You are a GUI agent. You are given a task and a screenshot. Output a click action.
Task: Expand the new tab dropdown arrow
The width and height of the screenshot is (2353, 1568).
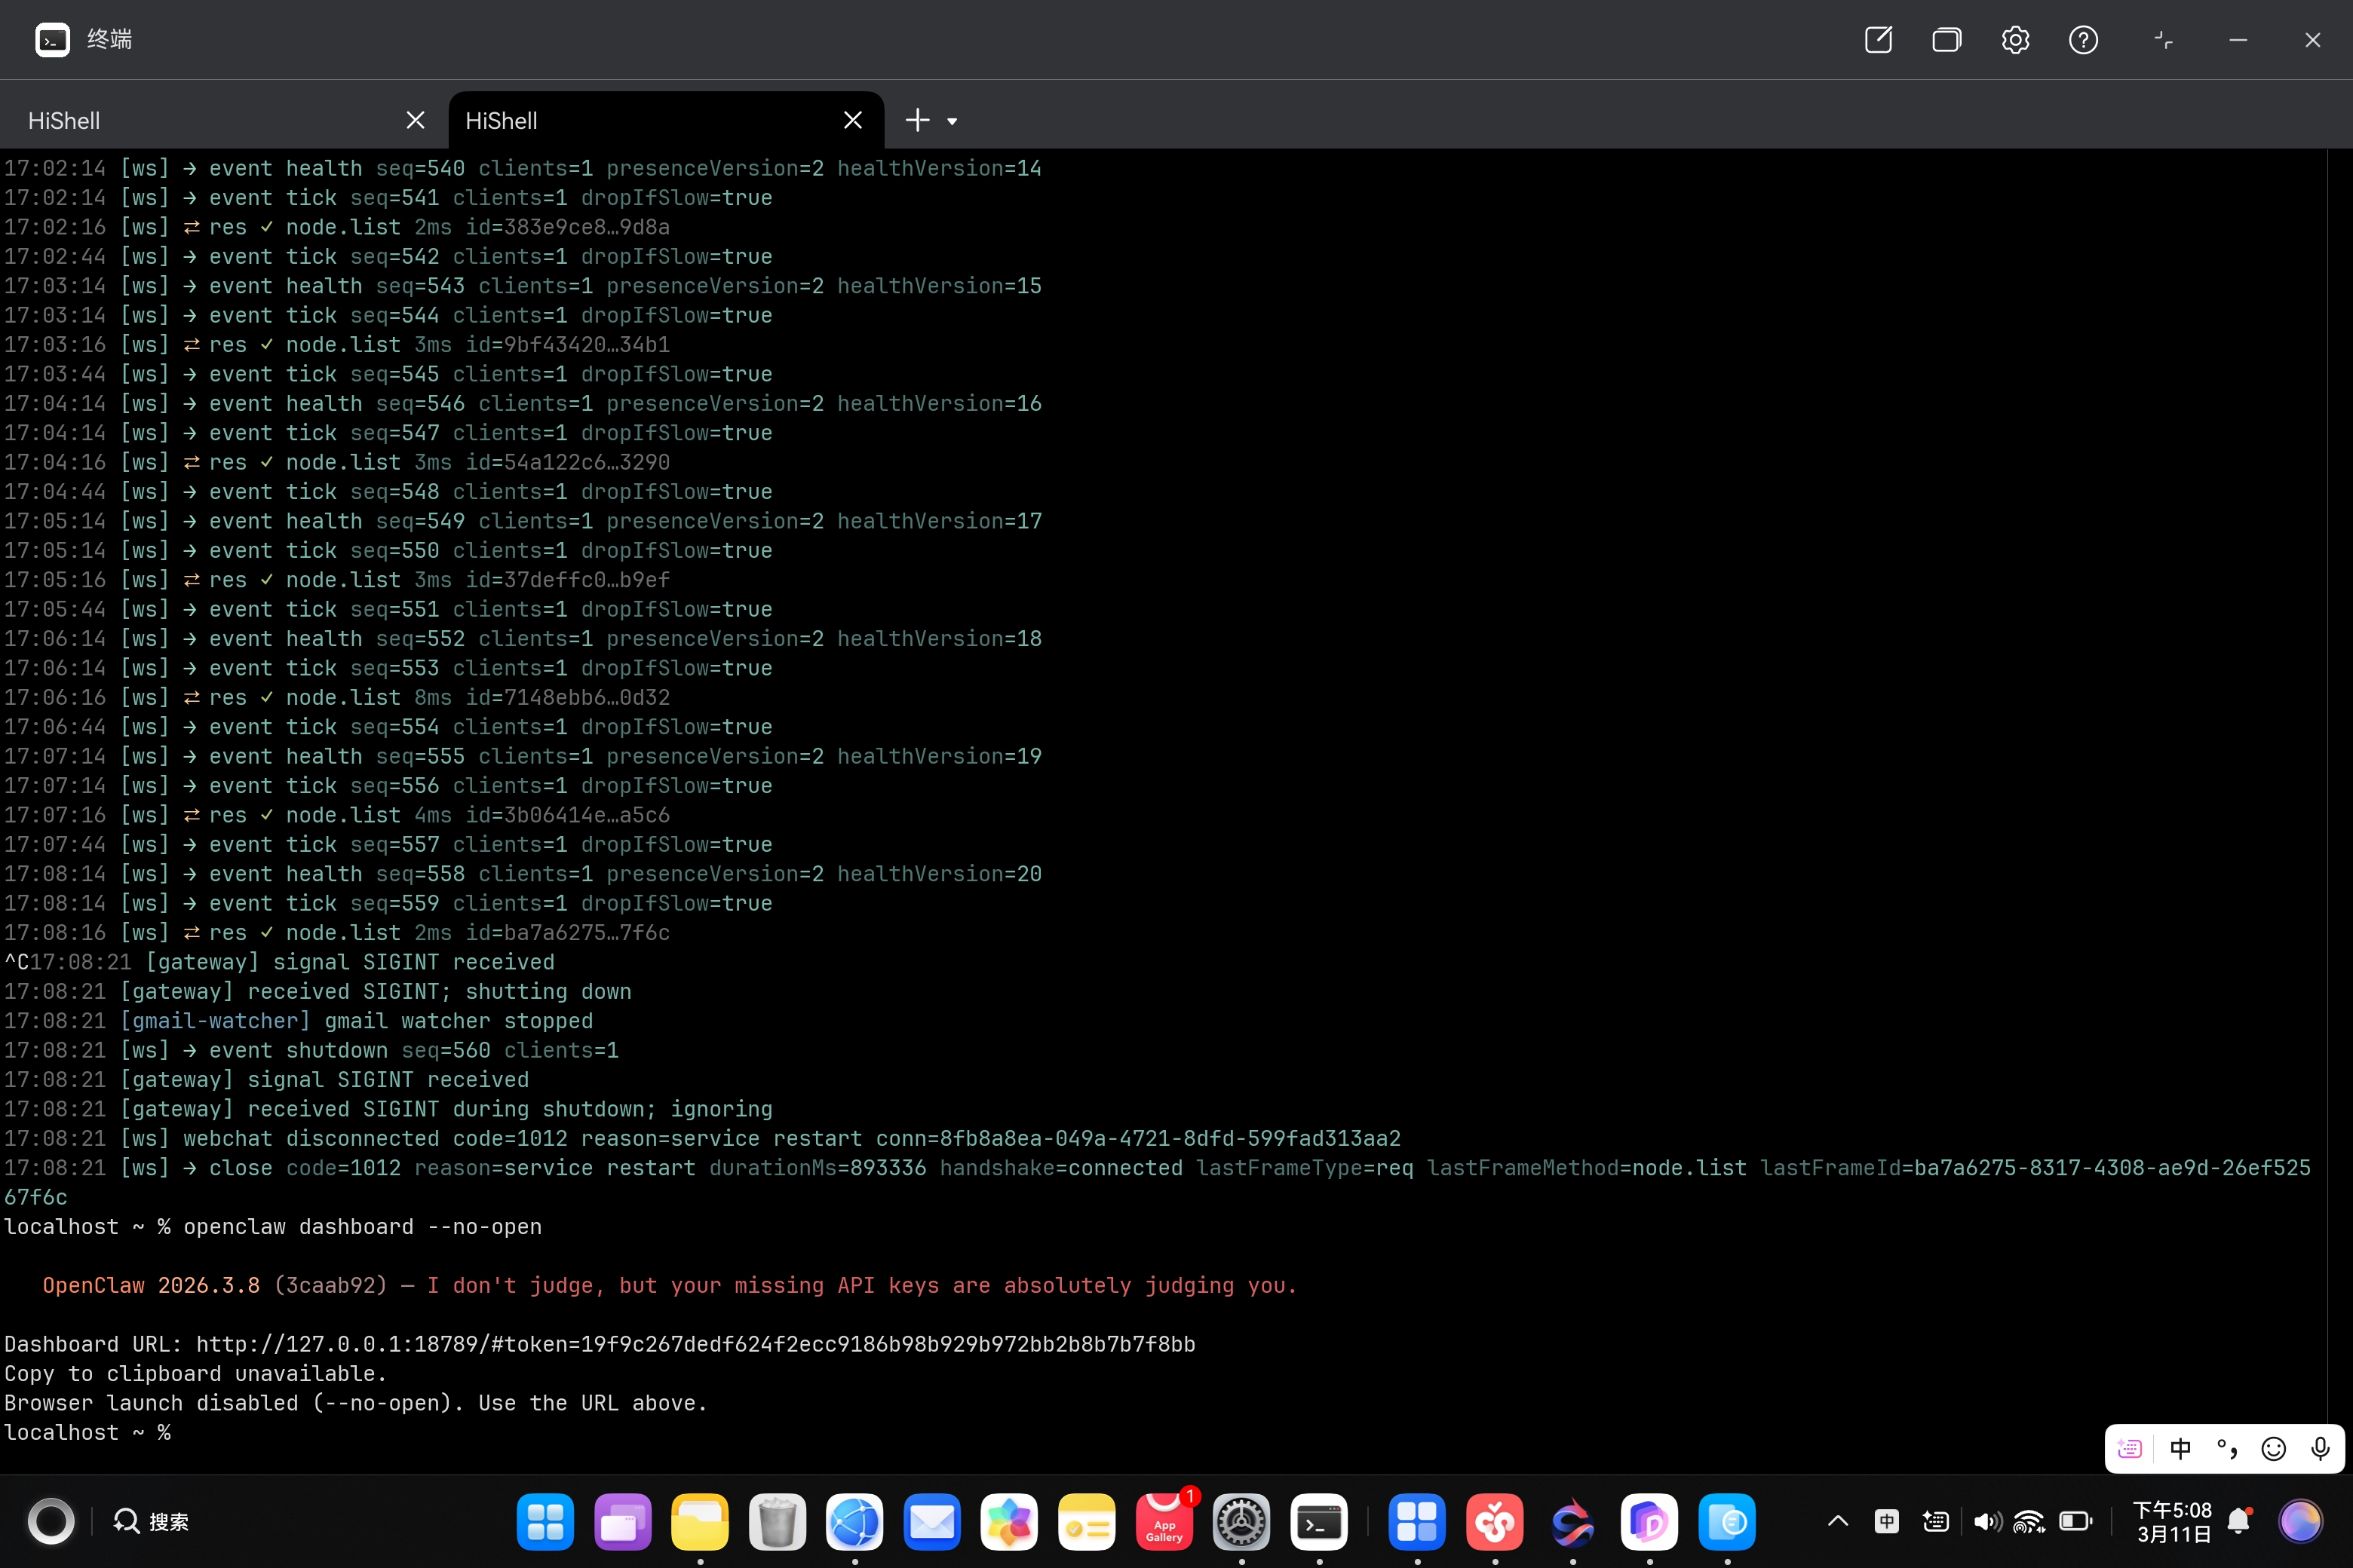tap(953, 121)
